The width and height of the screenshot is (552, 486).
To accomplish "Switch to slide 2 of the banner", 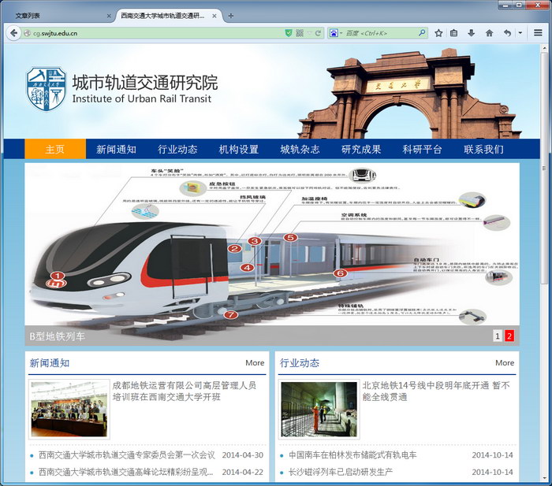I will 509,336.
